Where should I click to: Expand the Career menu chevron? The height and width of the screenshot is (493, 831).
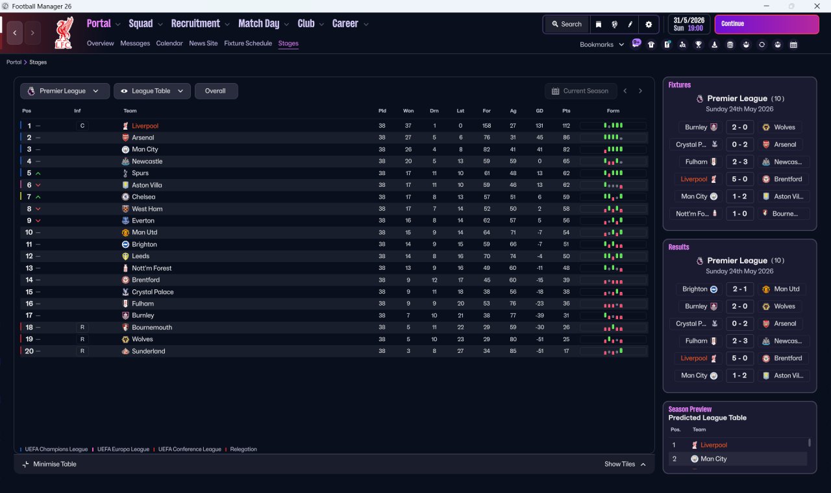point(366,24)
